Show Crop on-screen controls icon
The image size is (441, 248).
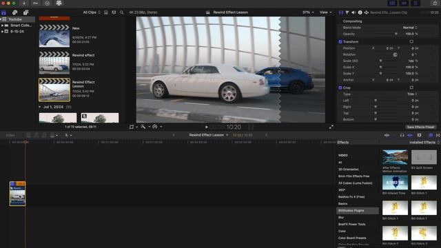411,87
